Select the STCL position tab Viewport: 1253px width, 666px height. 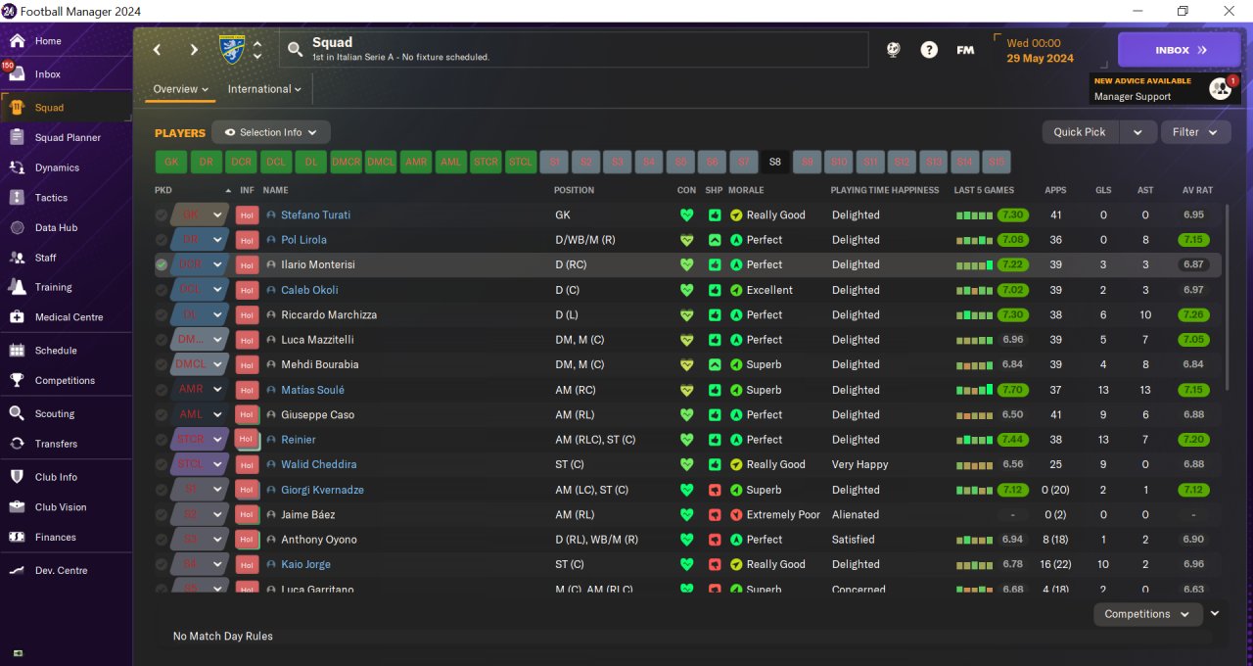[520, 163]
